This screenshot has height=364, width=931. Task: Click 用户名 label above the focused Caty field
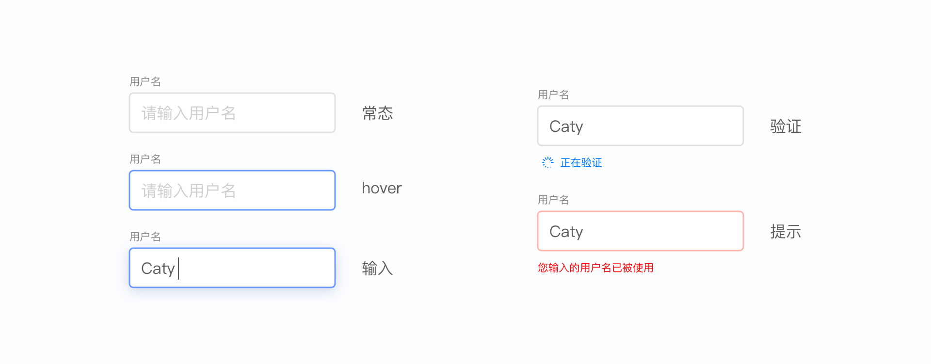pyautogui.click(x=145, y=237)
